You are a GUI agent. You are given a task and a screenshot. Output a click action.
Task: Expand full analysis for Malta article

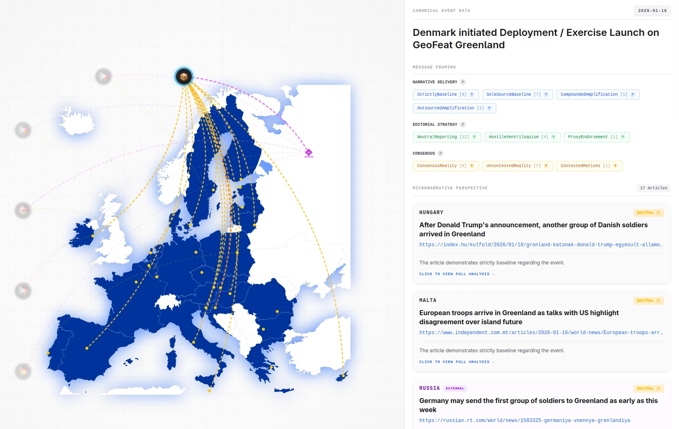(x=457, y=362)
